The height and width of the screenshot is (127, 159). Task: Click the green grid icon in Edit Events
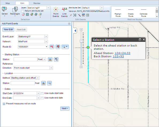[88, 15]
